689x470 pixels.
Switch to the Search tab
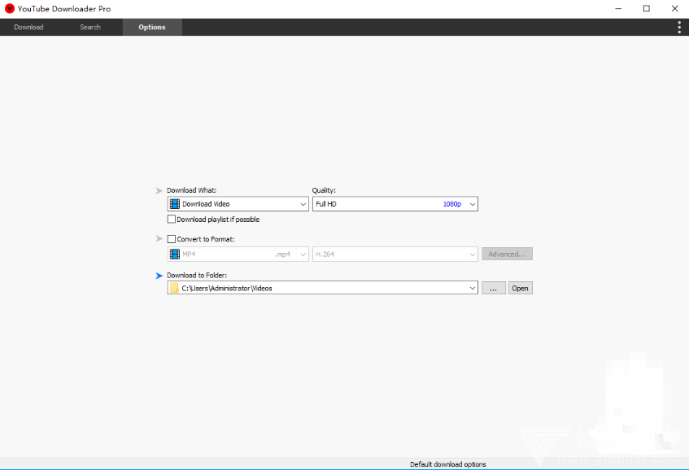[x=90, y=27]
